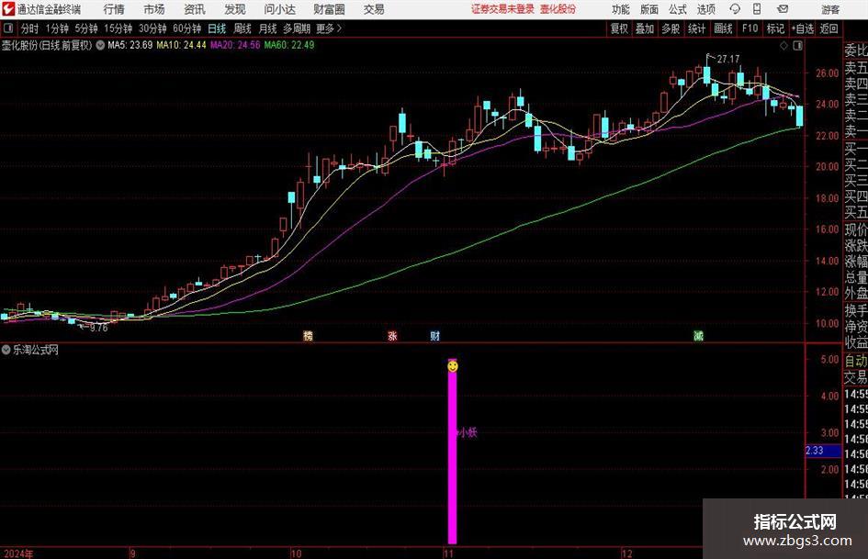868x559 pixels.
Task: Open the 版面 menu
Action: 649,9
